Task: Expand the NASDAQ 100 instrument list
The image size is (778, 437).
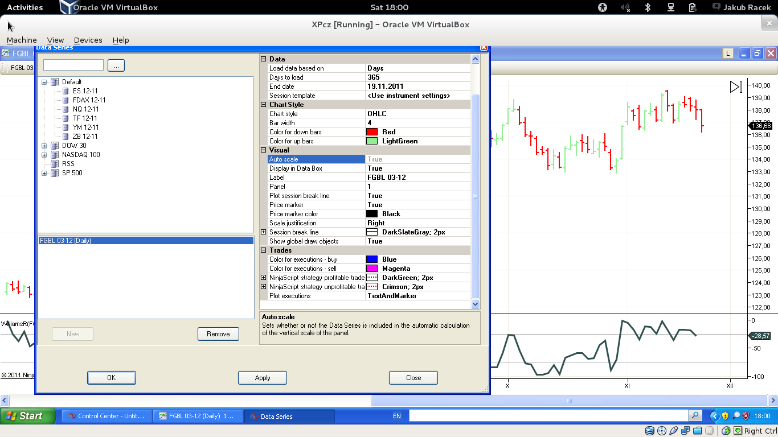Action: coord(44,155)
